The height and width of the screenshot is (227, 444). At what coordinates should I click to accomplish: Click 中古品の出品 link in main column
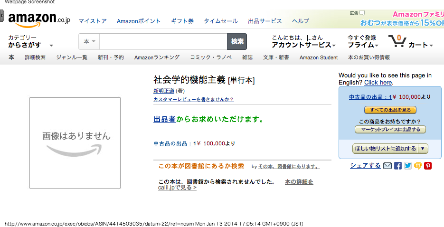tap(175, 143)
